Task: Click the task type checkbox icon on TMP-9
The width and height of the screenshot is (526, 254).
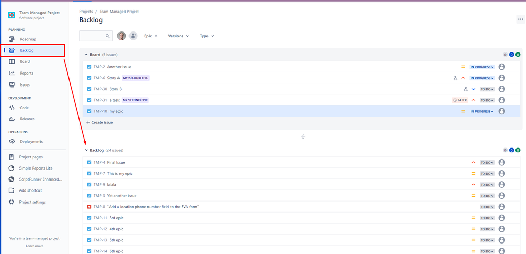Action: [x=89, y=185]
